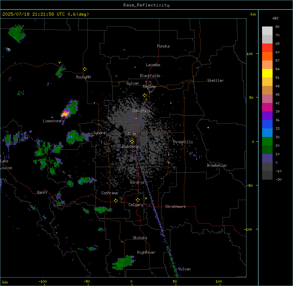
Task: Click the Stettler label
Action: pyautogui.click(x=216, y=81)
